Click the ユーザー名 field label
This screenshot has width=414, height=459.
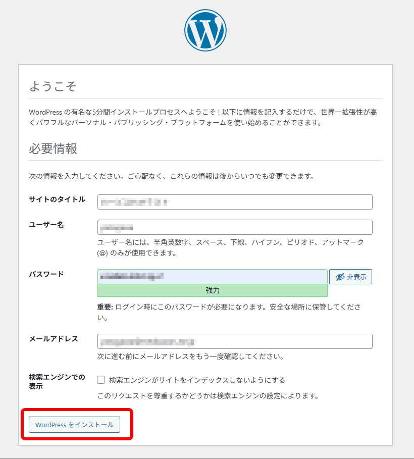pyautogui.click(x=46, y=225)
